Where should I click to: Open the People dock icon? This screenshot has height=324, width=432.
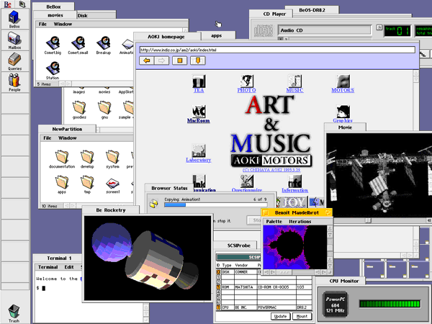coord(14,82)
